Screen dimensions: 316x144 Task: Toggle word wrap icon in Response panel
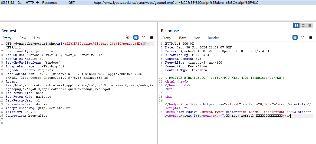(295, 38)
